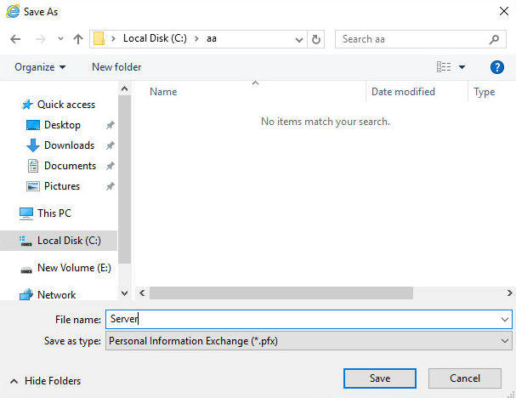
Task: Refresh the aa folder listing
Action: coord(316,39)
